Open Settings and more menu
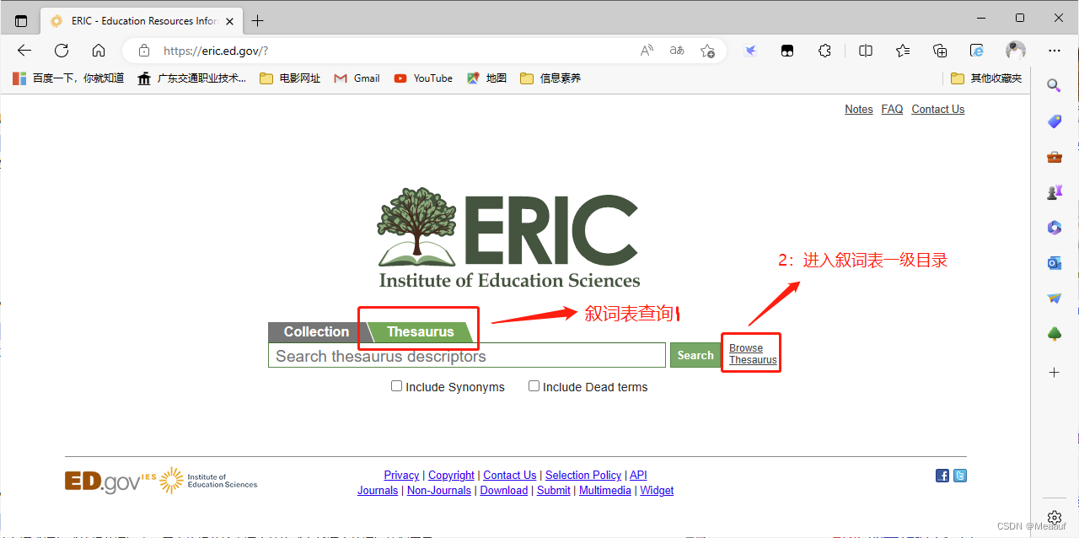This screenshot has height=538, width=1079. (x=1055, y=51)
